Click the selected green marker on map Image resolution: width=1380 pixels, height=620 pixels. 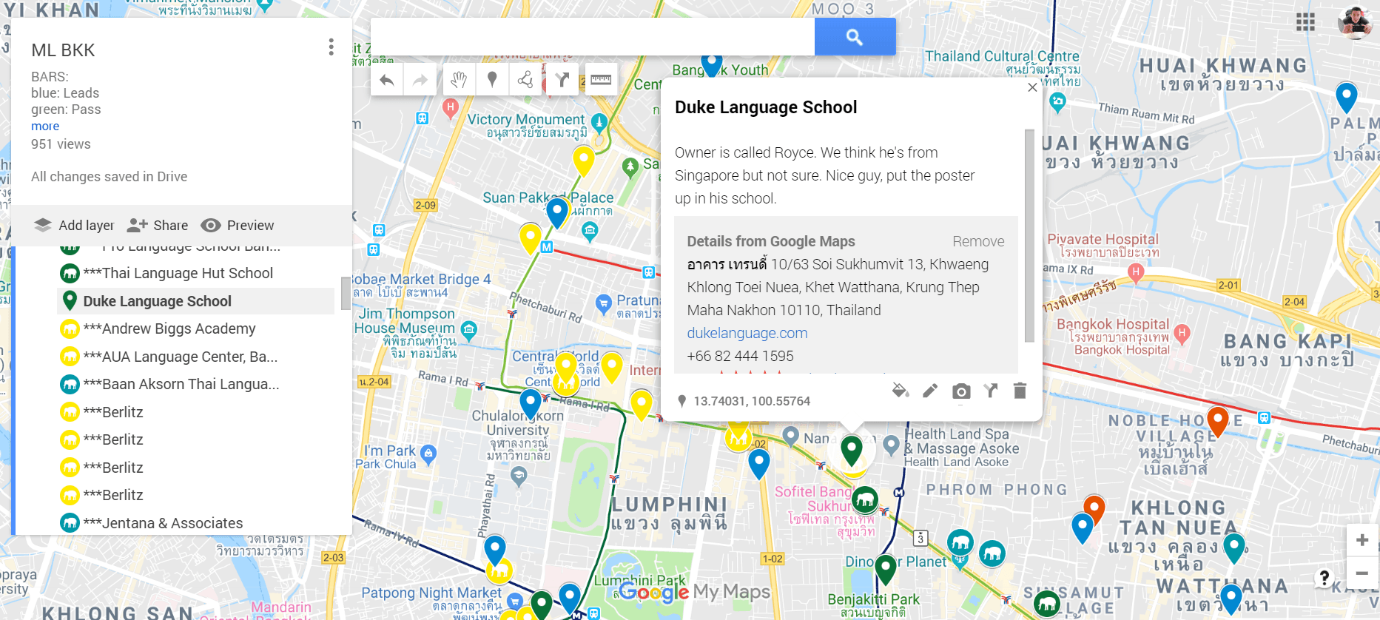coord(852,450)
